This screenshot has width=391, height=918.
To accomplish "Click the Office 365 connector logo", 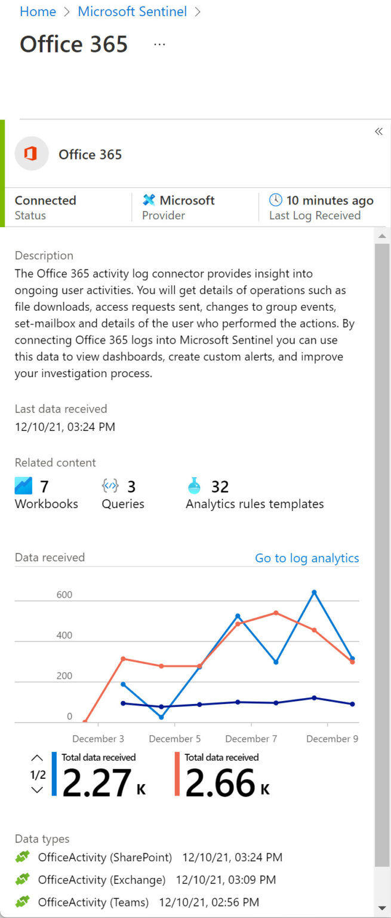I will (30, 154).
